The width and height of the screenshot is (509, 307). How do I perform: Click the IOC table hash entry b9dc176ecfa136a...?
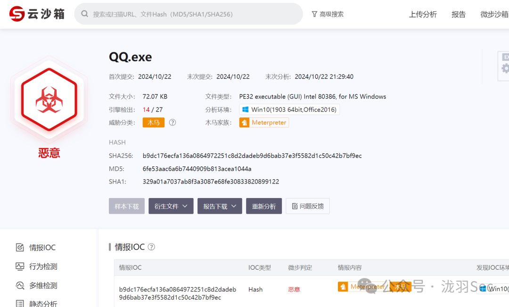tap(178, 293)
